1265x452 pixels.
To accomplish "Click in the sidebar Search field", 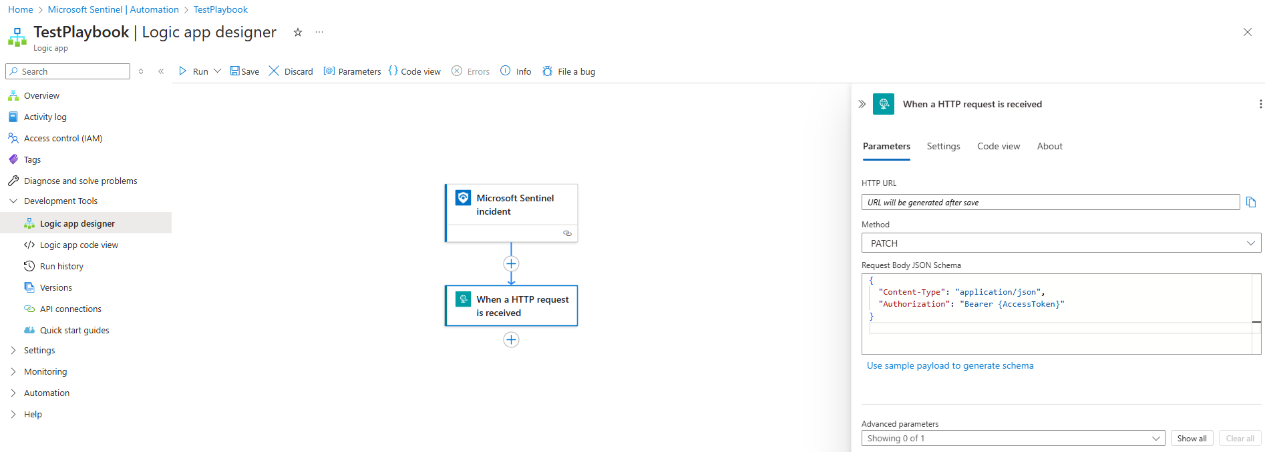I will point(73,71).
